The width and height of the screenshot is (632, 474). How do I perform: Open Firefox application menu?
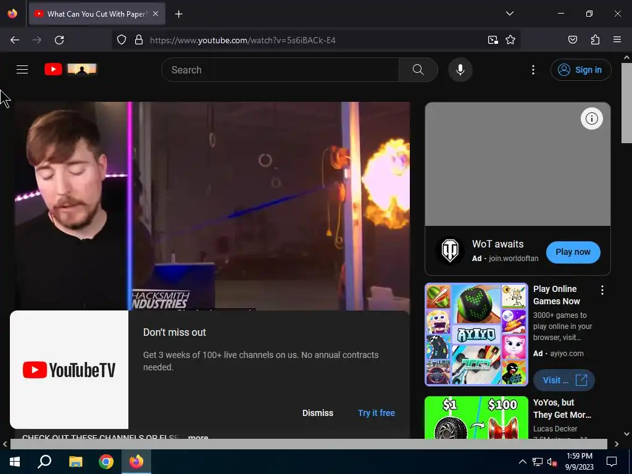617,40
